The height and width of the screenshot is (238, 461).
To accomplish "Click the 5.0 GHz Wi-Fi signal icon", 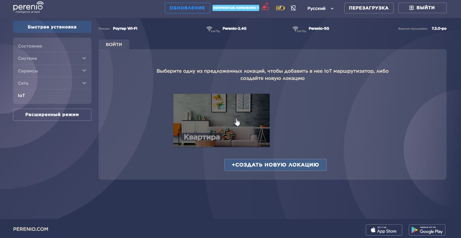I will (x=295, y=29).
